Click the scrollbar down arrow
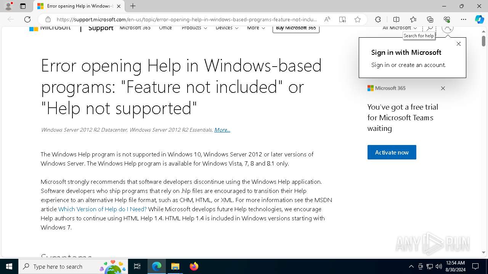Viewport: 488px width, 274px height. click(483, 252)
